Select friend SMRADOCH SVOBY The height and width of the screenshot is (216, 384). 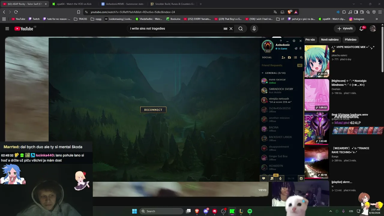(282, 91)
